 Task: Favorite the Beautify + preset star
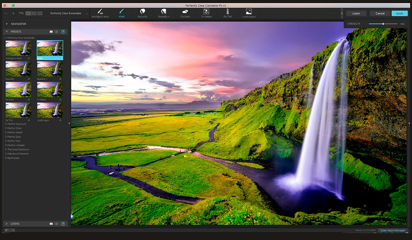[x=60, y=79]
